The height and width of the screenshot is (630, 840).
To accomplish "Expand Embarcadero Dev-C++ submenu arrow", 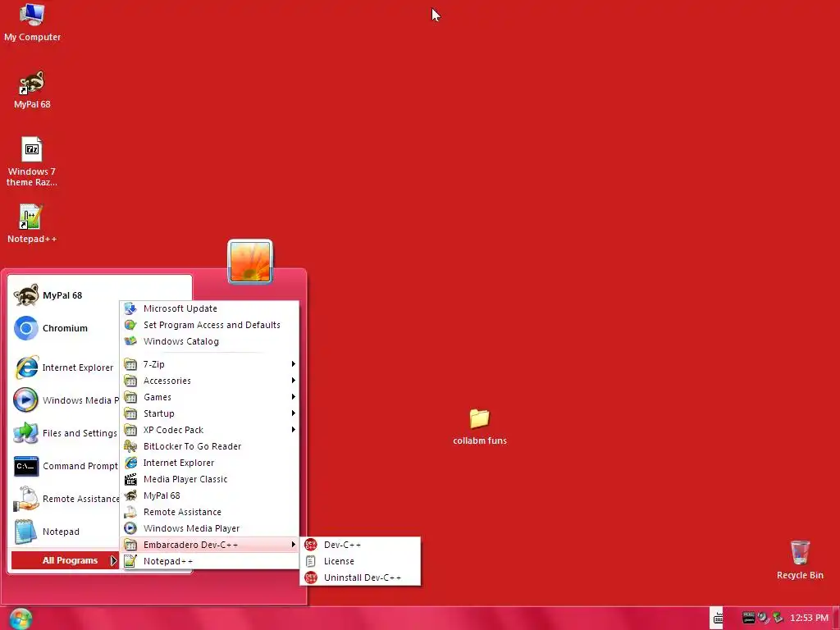I will [293, 545].
